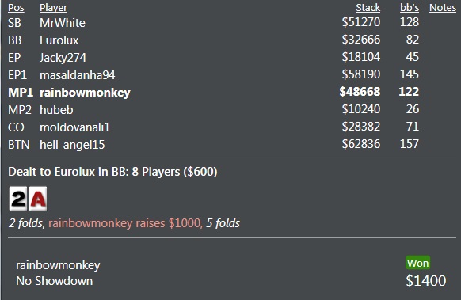Select player hell_angel15 on the button
461x300 pixels.
click(x=72, y=145)
